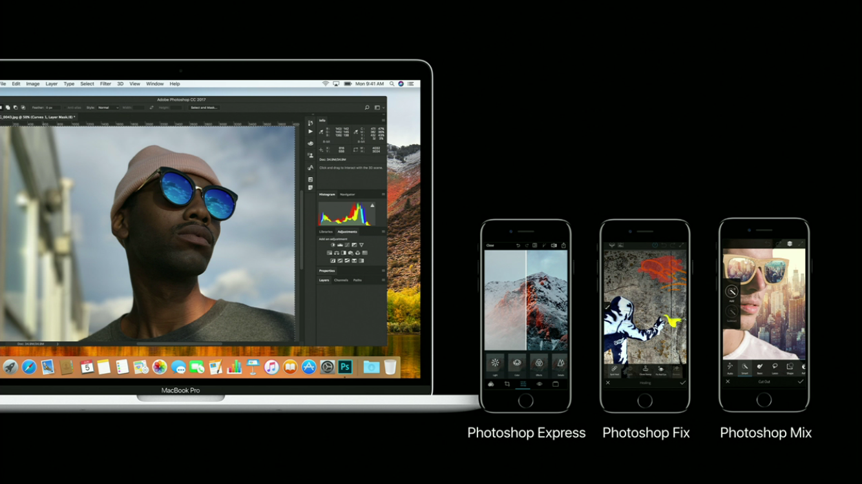Click the canvas horizontal scrollbar
This screenshot has width=862, height=484.
point(180,344)
